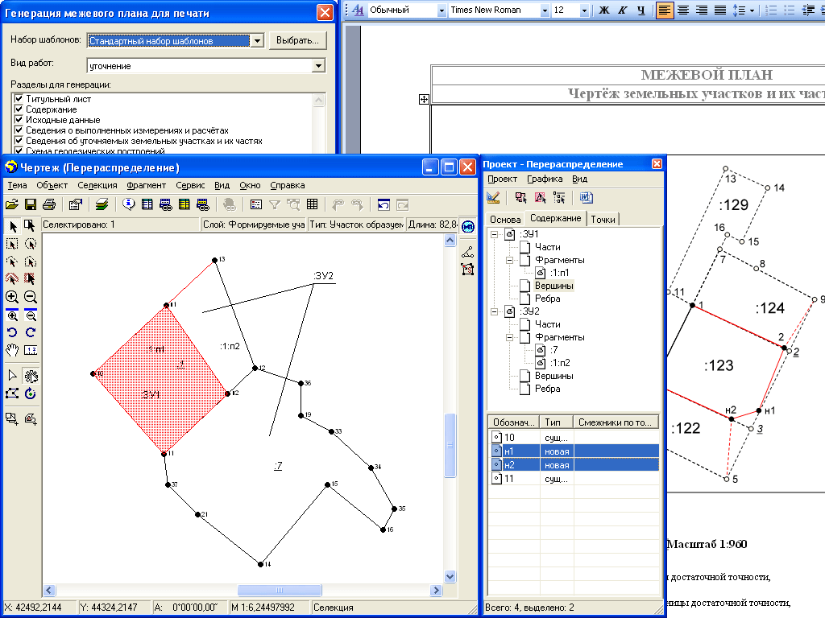This screenshot has height=618, width=825.
Task: Click the object information icon in toolbar
Action: pos(128,204)
